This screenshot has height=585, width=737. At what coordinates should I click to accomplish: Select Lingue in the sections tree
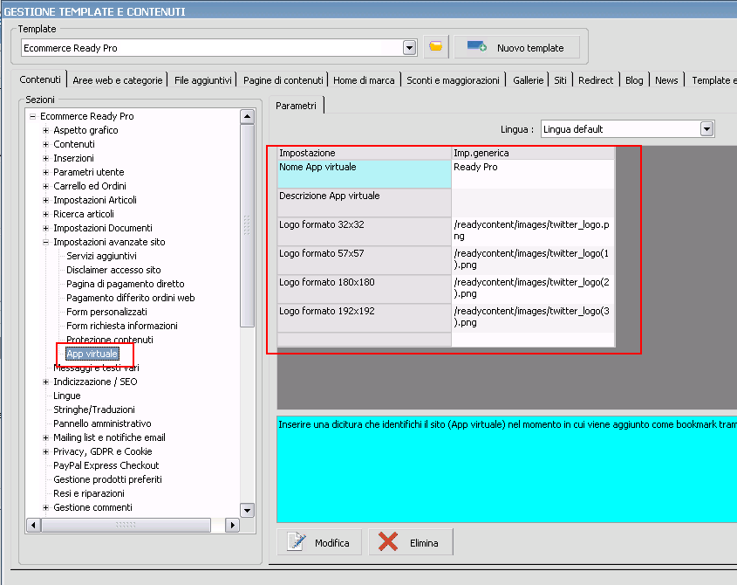(x=67, y=396)
